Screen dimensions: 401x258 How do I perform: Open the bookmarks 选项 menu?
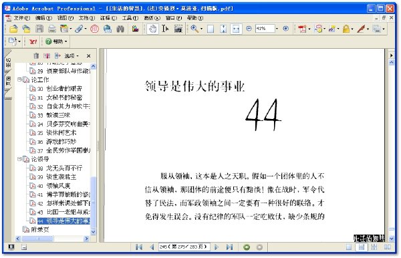click(71, 55)
